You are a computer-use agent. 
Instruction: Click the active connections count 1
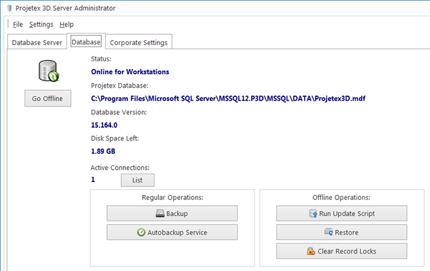point(93,179)
